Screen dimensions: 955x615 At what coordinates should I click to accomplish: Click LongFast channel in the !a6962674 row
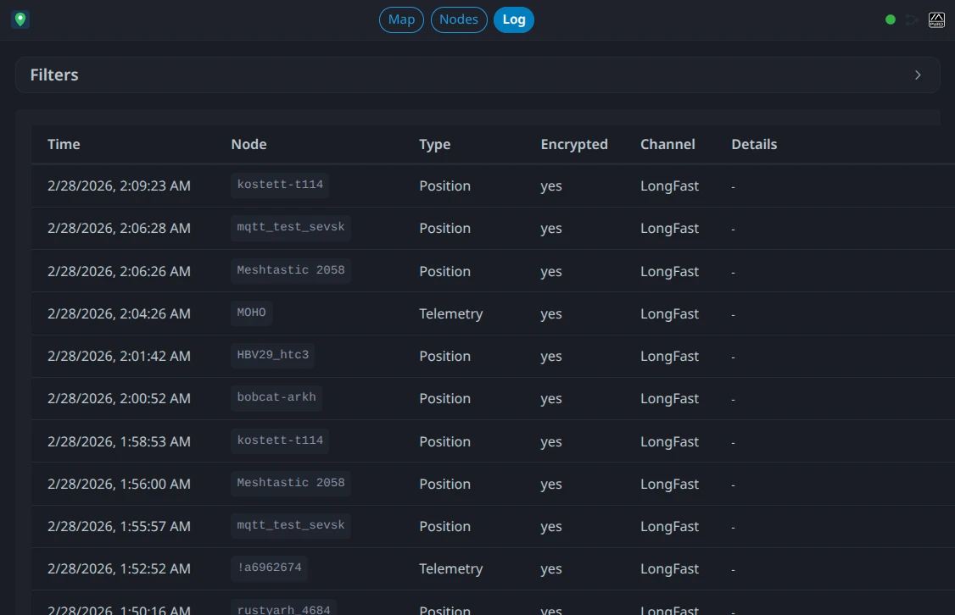(x=668, y=568)
